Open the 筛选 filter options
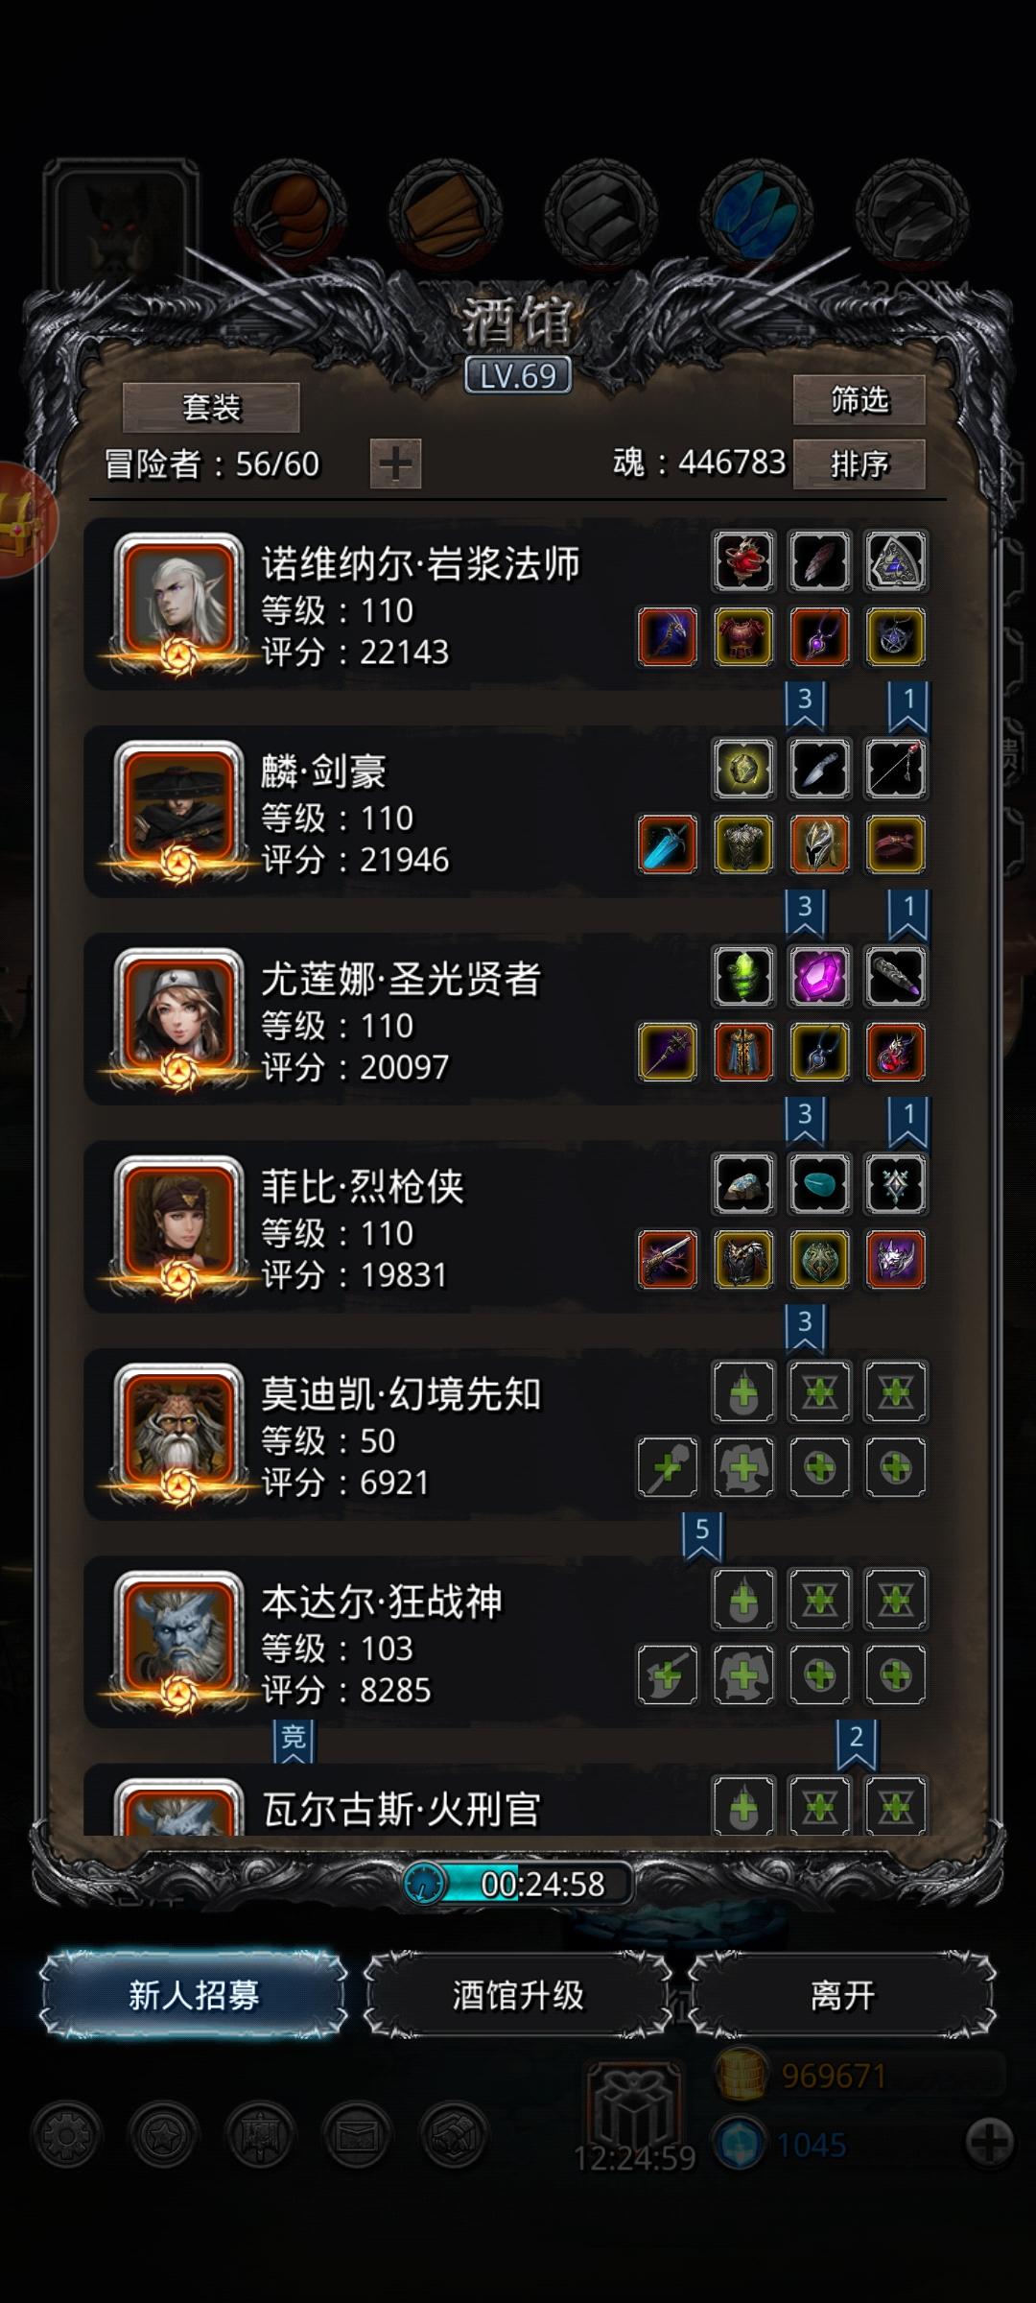The width and height of the screenshot is (1036, 2303). (x=859, y=399)
